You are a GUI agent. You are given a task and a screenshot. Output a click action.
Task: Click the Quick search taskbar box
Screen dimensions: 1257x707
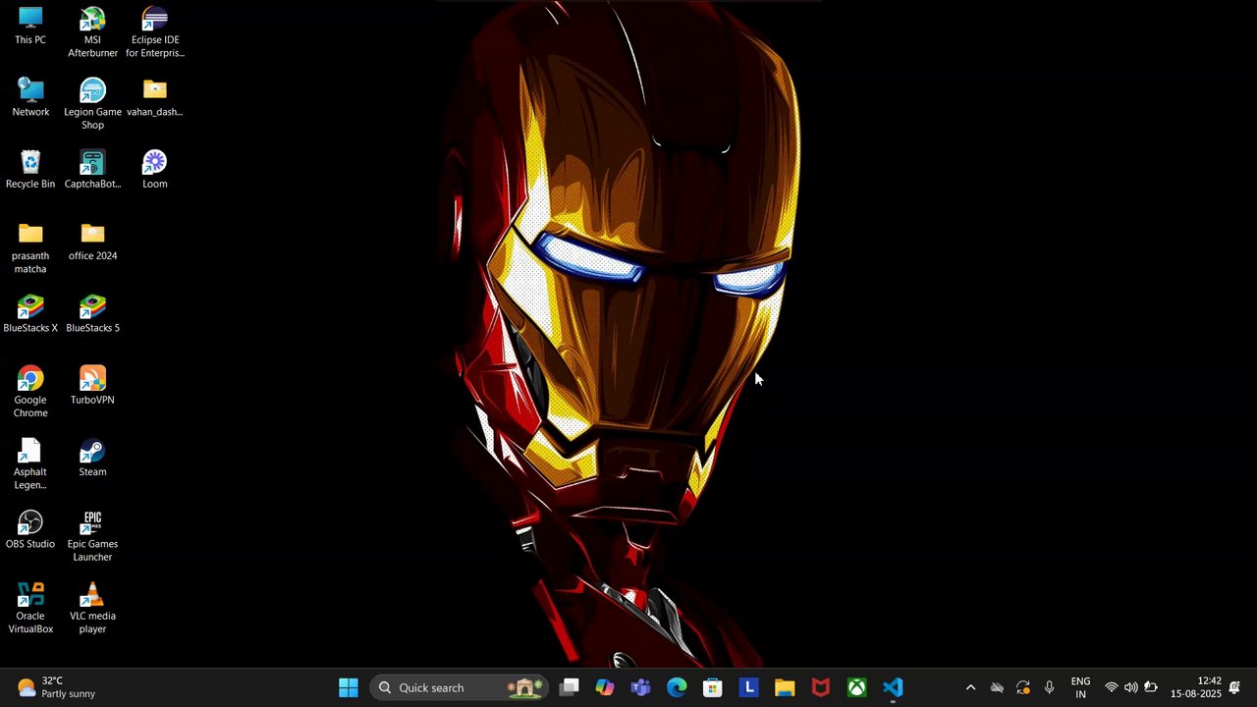pyautogui.click(x=461, y=687)
